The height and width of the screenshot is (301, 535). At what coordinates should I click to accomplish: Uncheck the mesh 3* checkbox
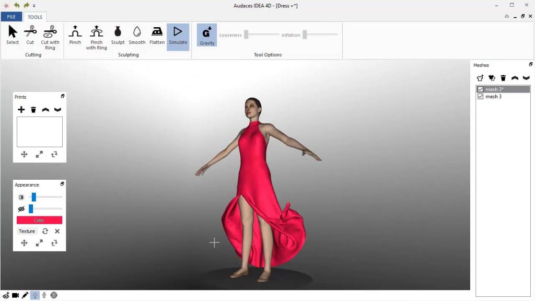pyautogui.click(x=481, y=89)
